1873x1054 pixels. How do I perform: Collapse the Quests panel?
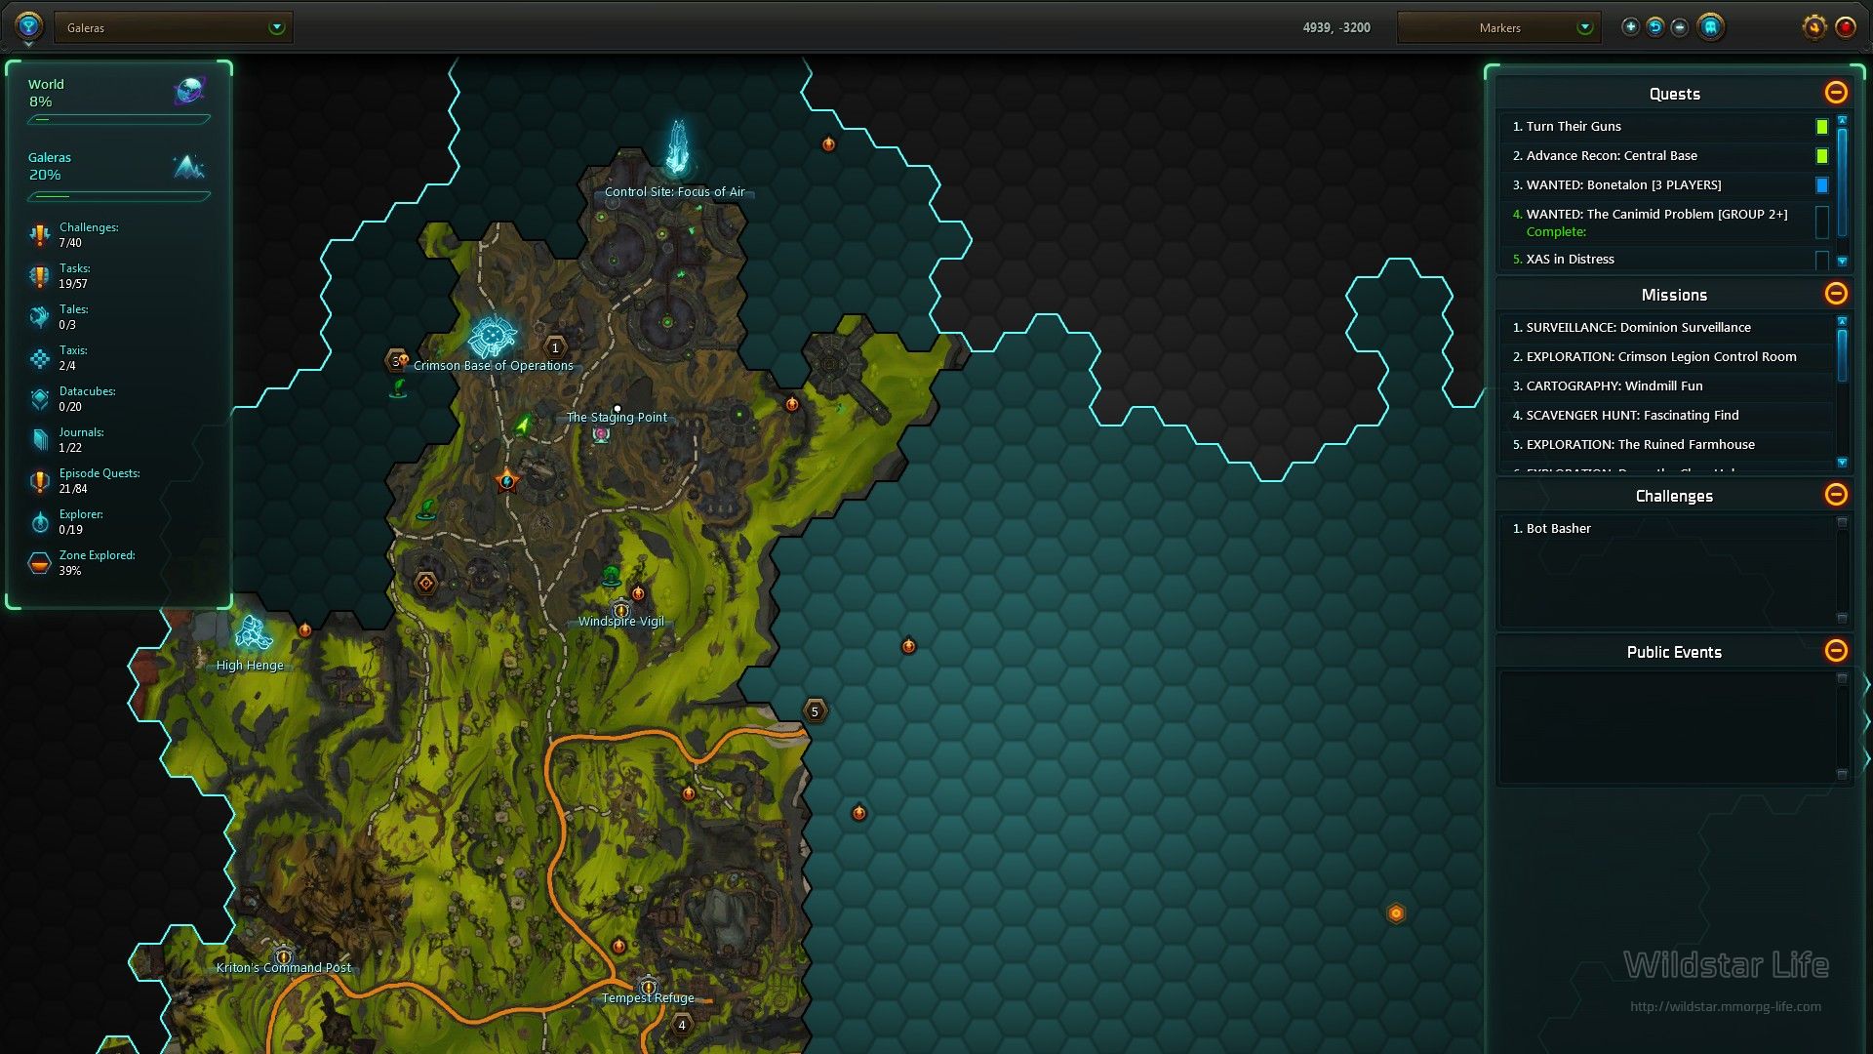point(1836,93)
